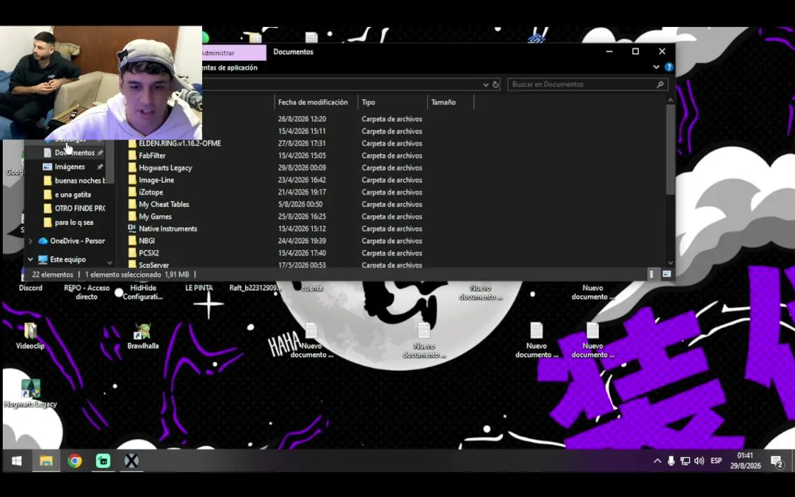Sort by Tamaño column header

[450, 102]
